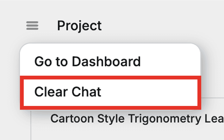The width and height of the screenshot is (224, 140).
Task: Toggle the sidebar menu icon beside Project
Action: [32, 26]
